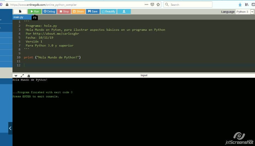Open the browser Library icon
This screenshot has width=255, height=146.
click(247, 5)
